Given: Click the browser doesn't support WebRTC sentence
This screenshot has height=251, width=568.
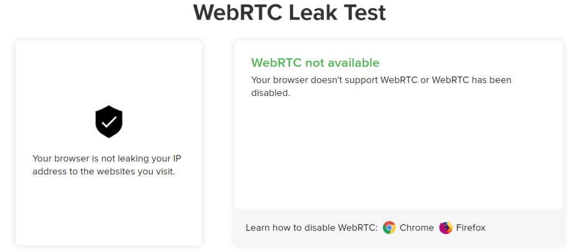Looking at the screenshot, I should coord(381,86).
